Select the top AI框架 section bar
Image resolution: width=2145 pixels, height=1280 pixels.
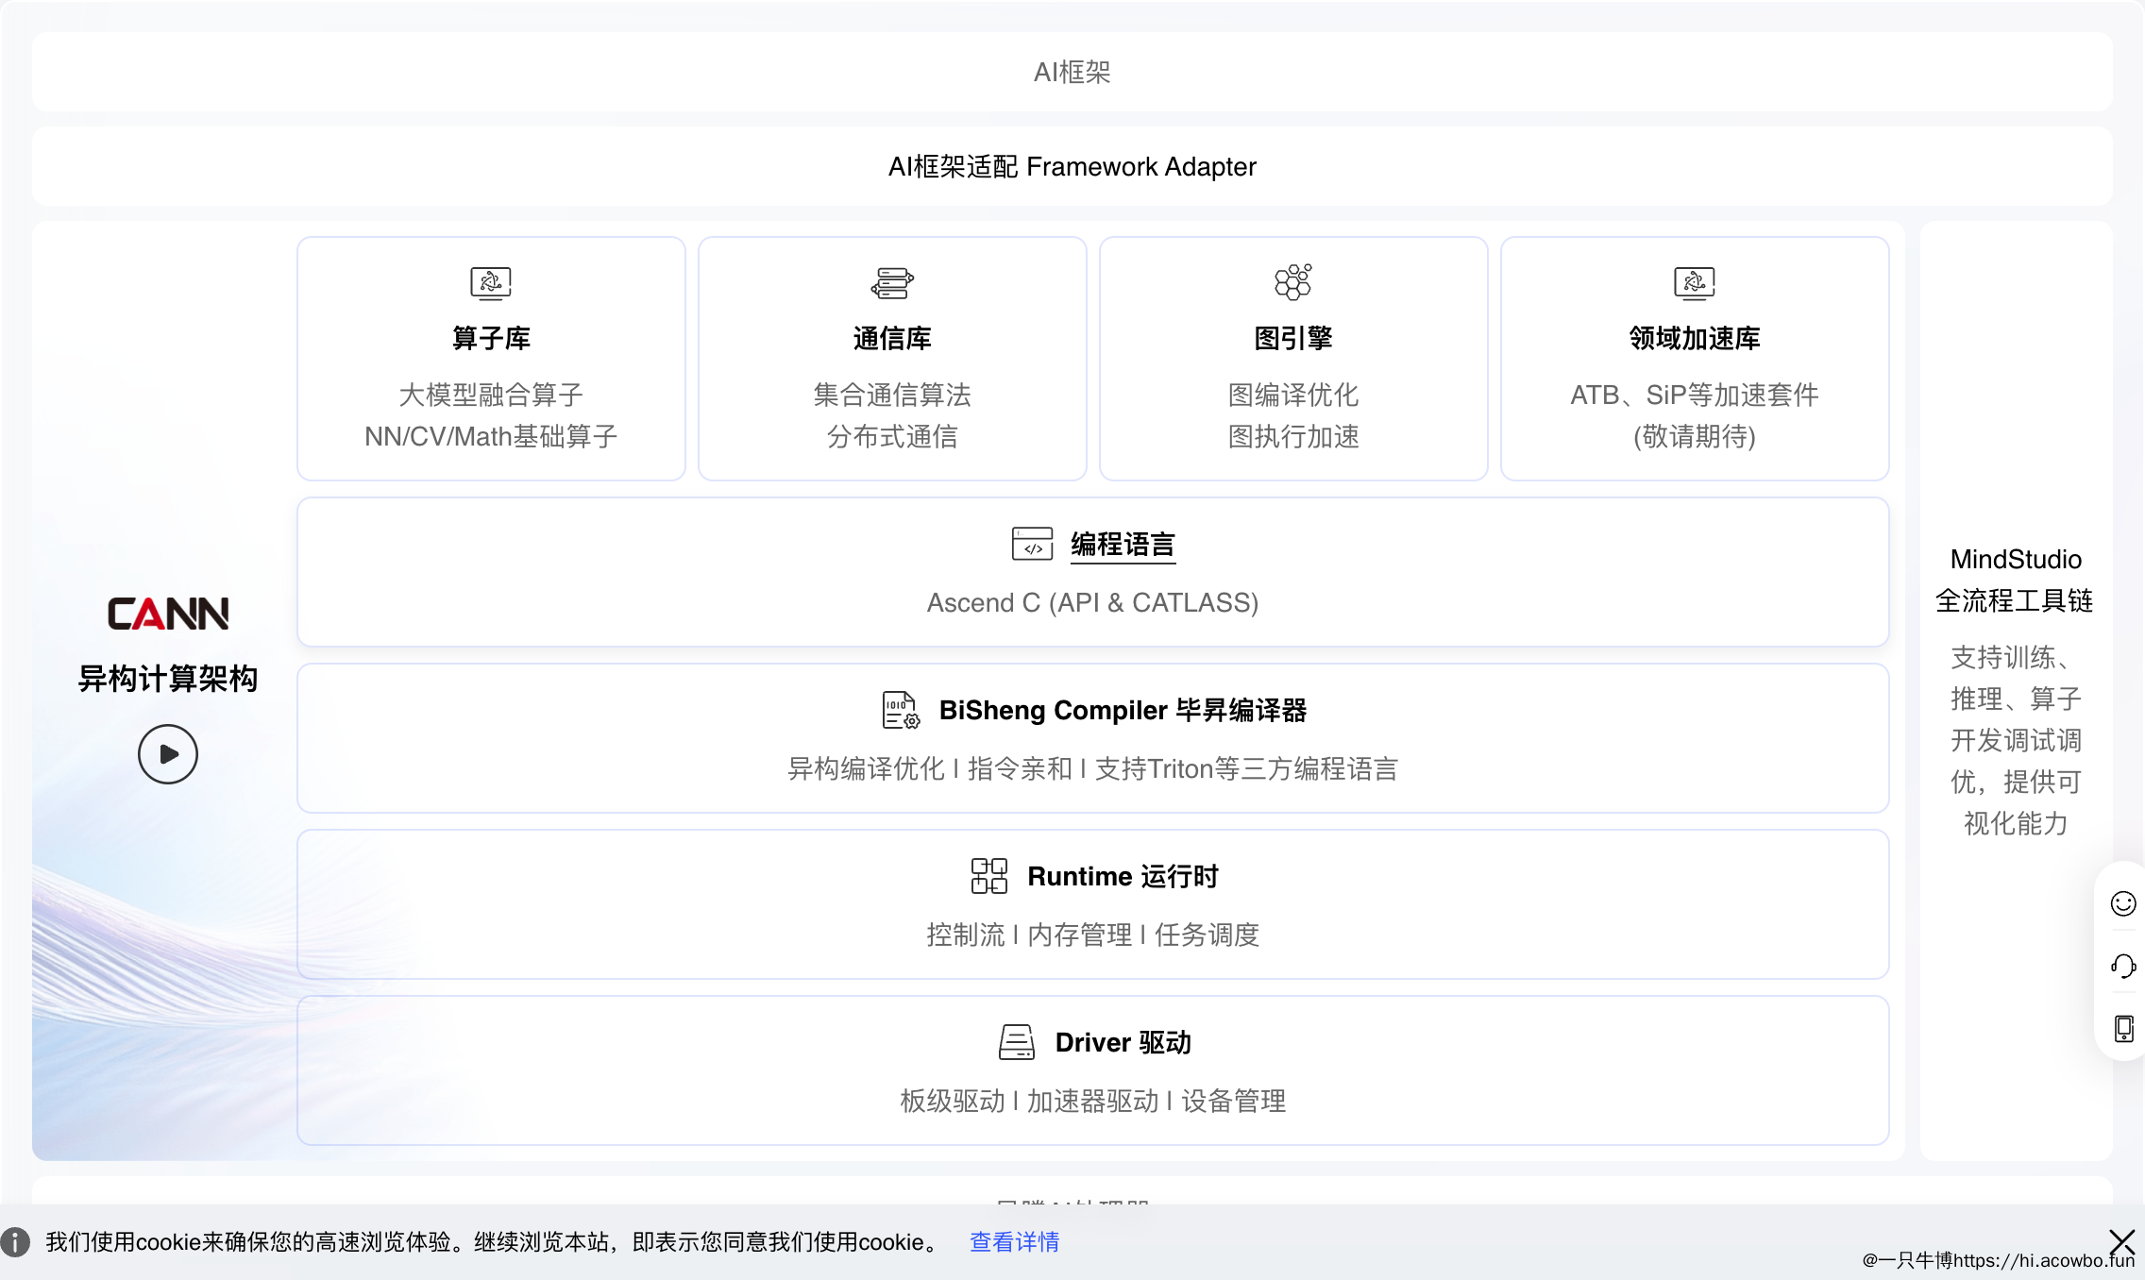1072,72
